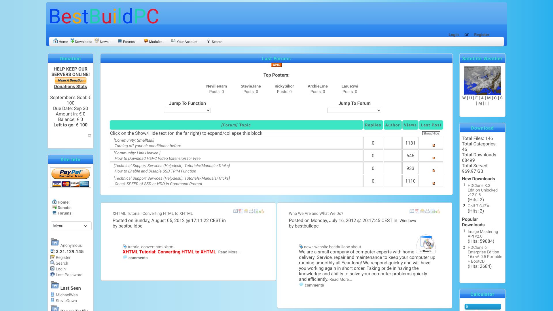Click the thumbs-up icon on Who We Are article

pos(438,211)
